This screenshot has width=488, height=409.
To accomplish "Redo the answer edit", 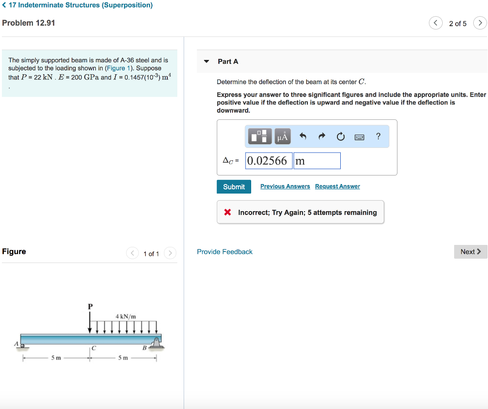I will (321, 136).
